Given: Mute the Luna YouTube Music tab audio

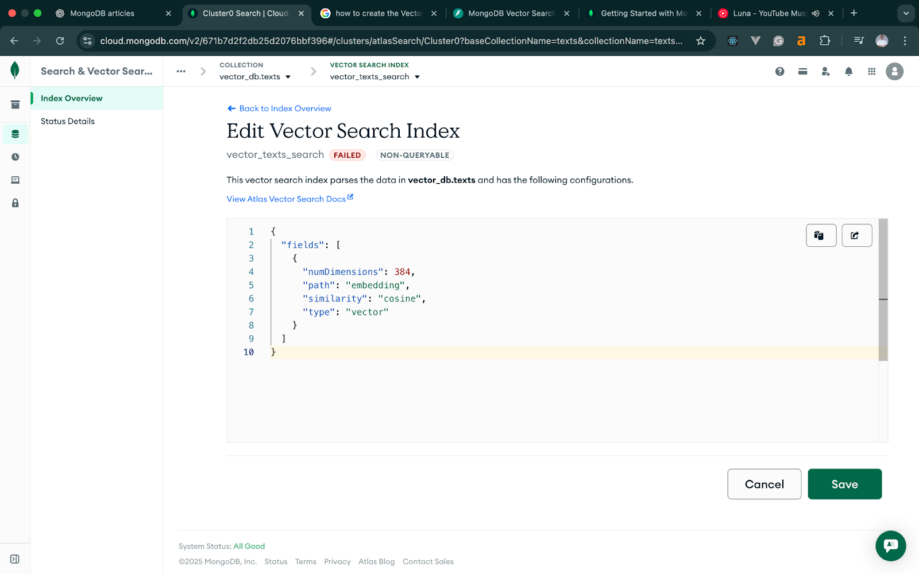Looking at the screenshot, I should (816, 13).
